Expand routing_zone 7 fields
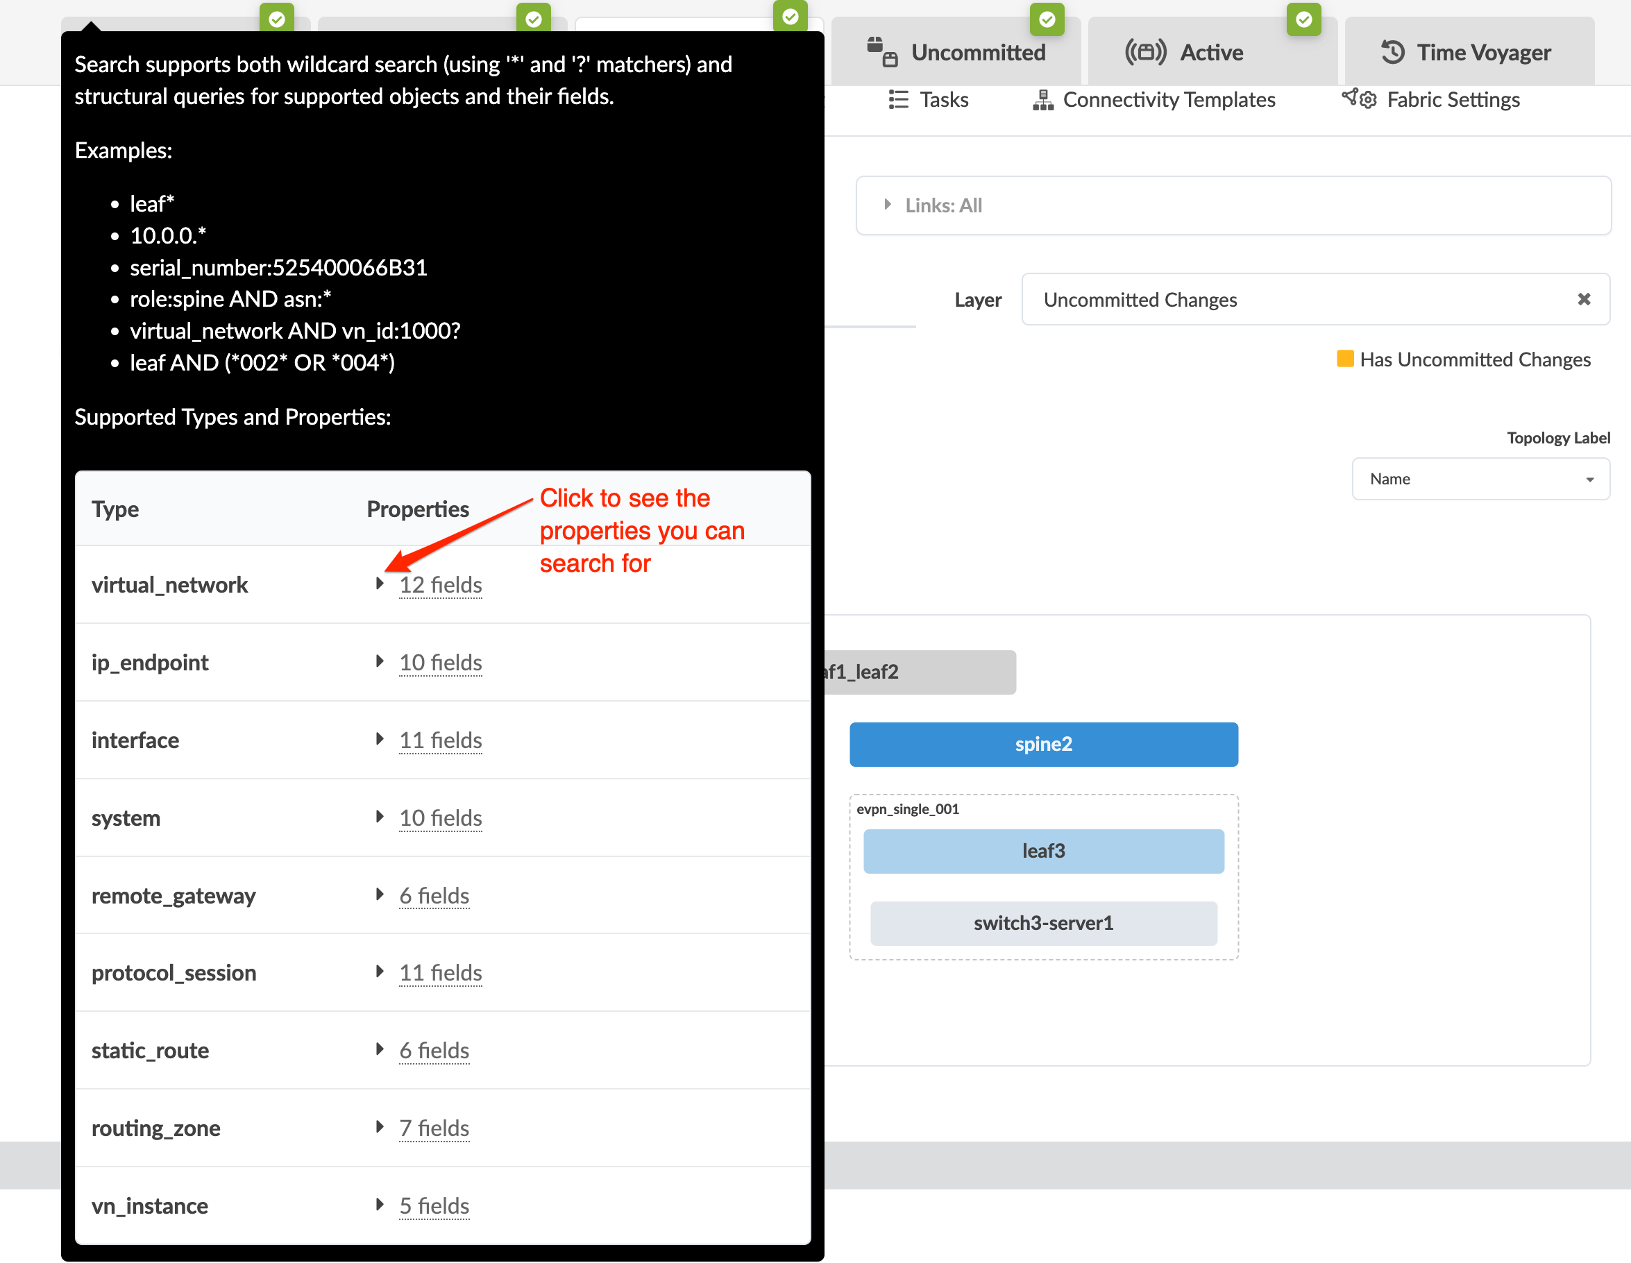 [x=433, y=1128]
